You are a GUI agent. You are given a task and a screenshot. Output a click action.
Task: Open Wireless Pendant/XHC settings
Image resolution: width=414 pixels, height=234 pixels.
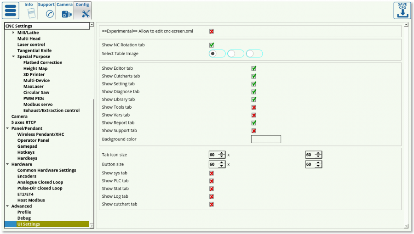click(40, 134)
